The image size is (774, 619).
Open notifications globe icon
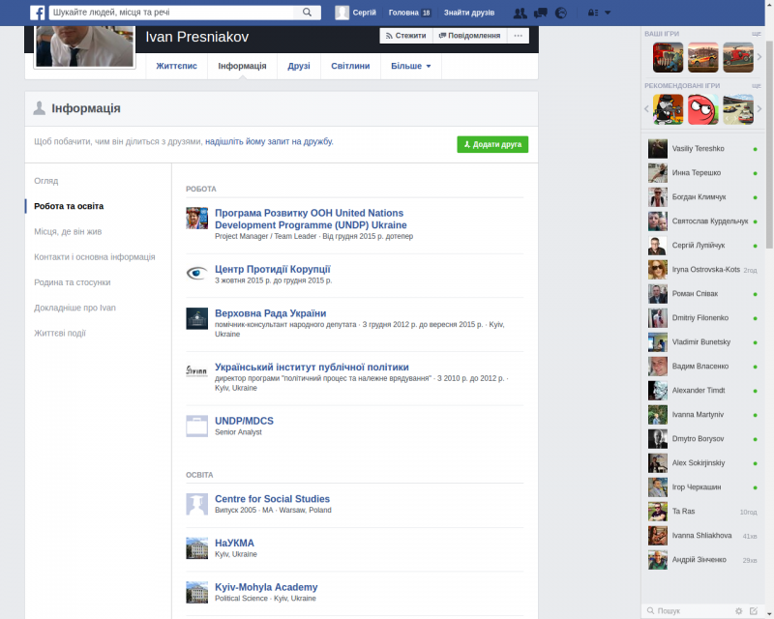[x=560, y=13]
